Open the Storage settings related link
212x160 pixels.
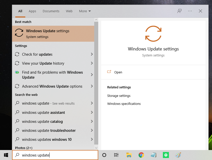pyautogui.click(x=119, y=96)
